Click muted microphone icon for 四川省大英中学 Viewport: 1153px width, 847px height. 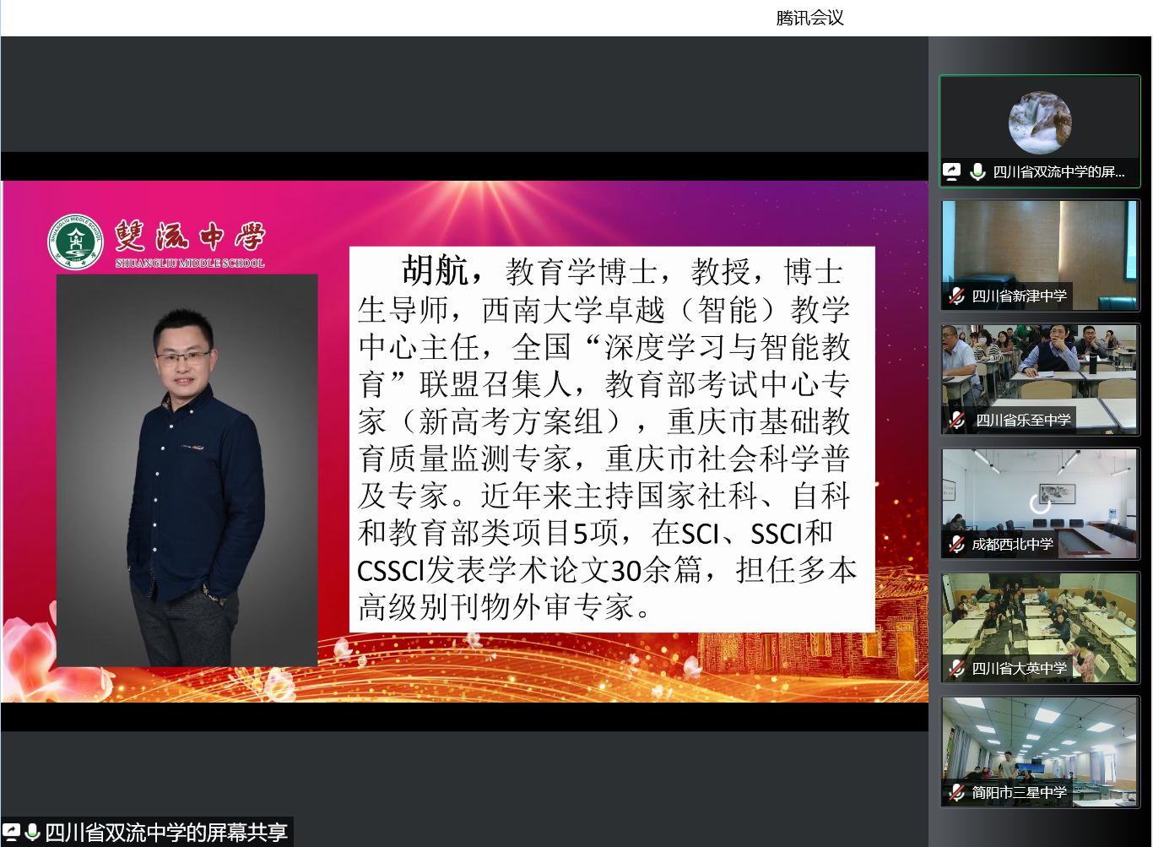click(x=956, y=668)
